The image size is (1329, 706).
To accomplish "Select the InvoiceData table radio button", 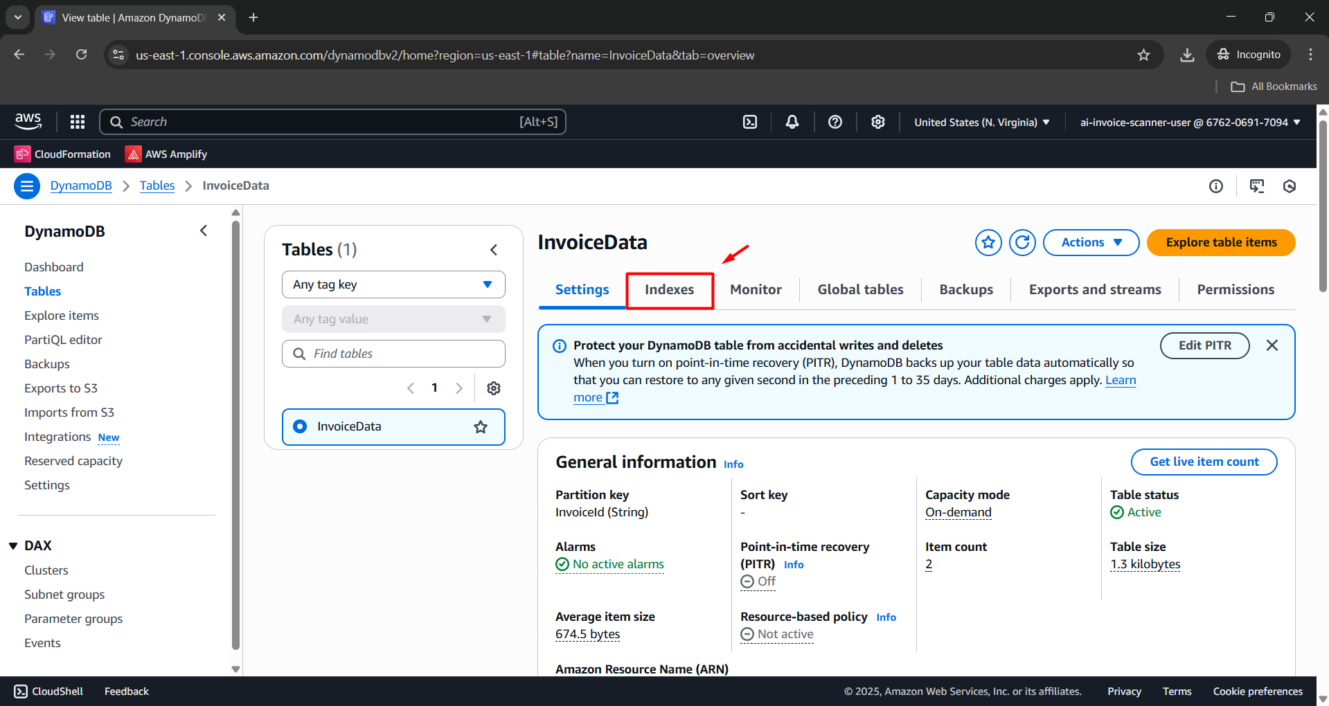I will [300, 426].
